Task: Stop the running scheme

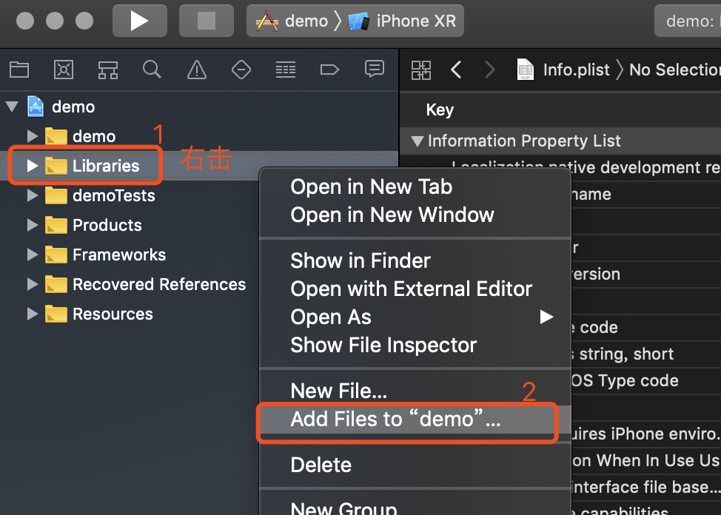Action: tap(206, 21)
